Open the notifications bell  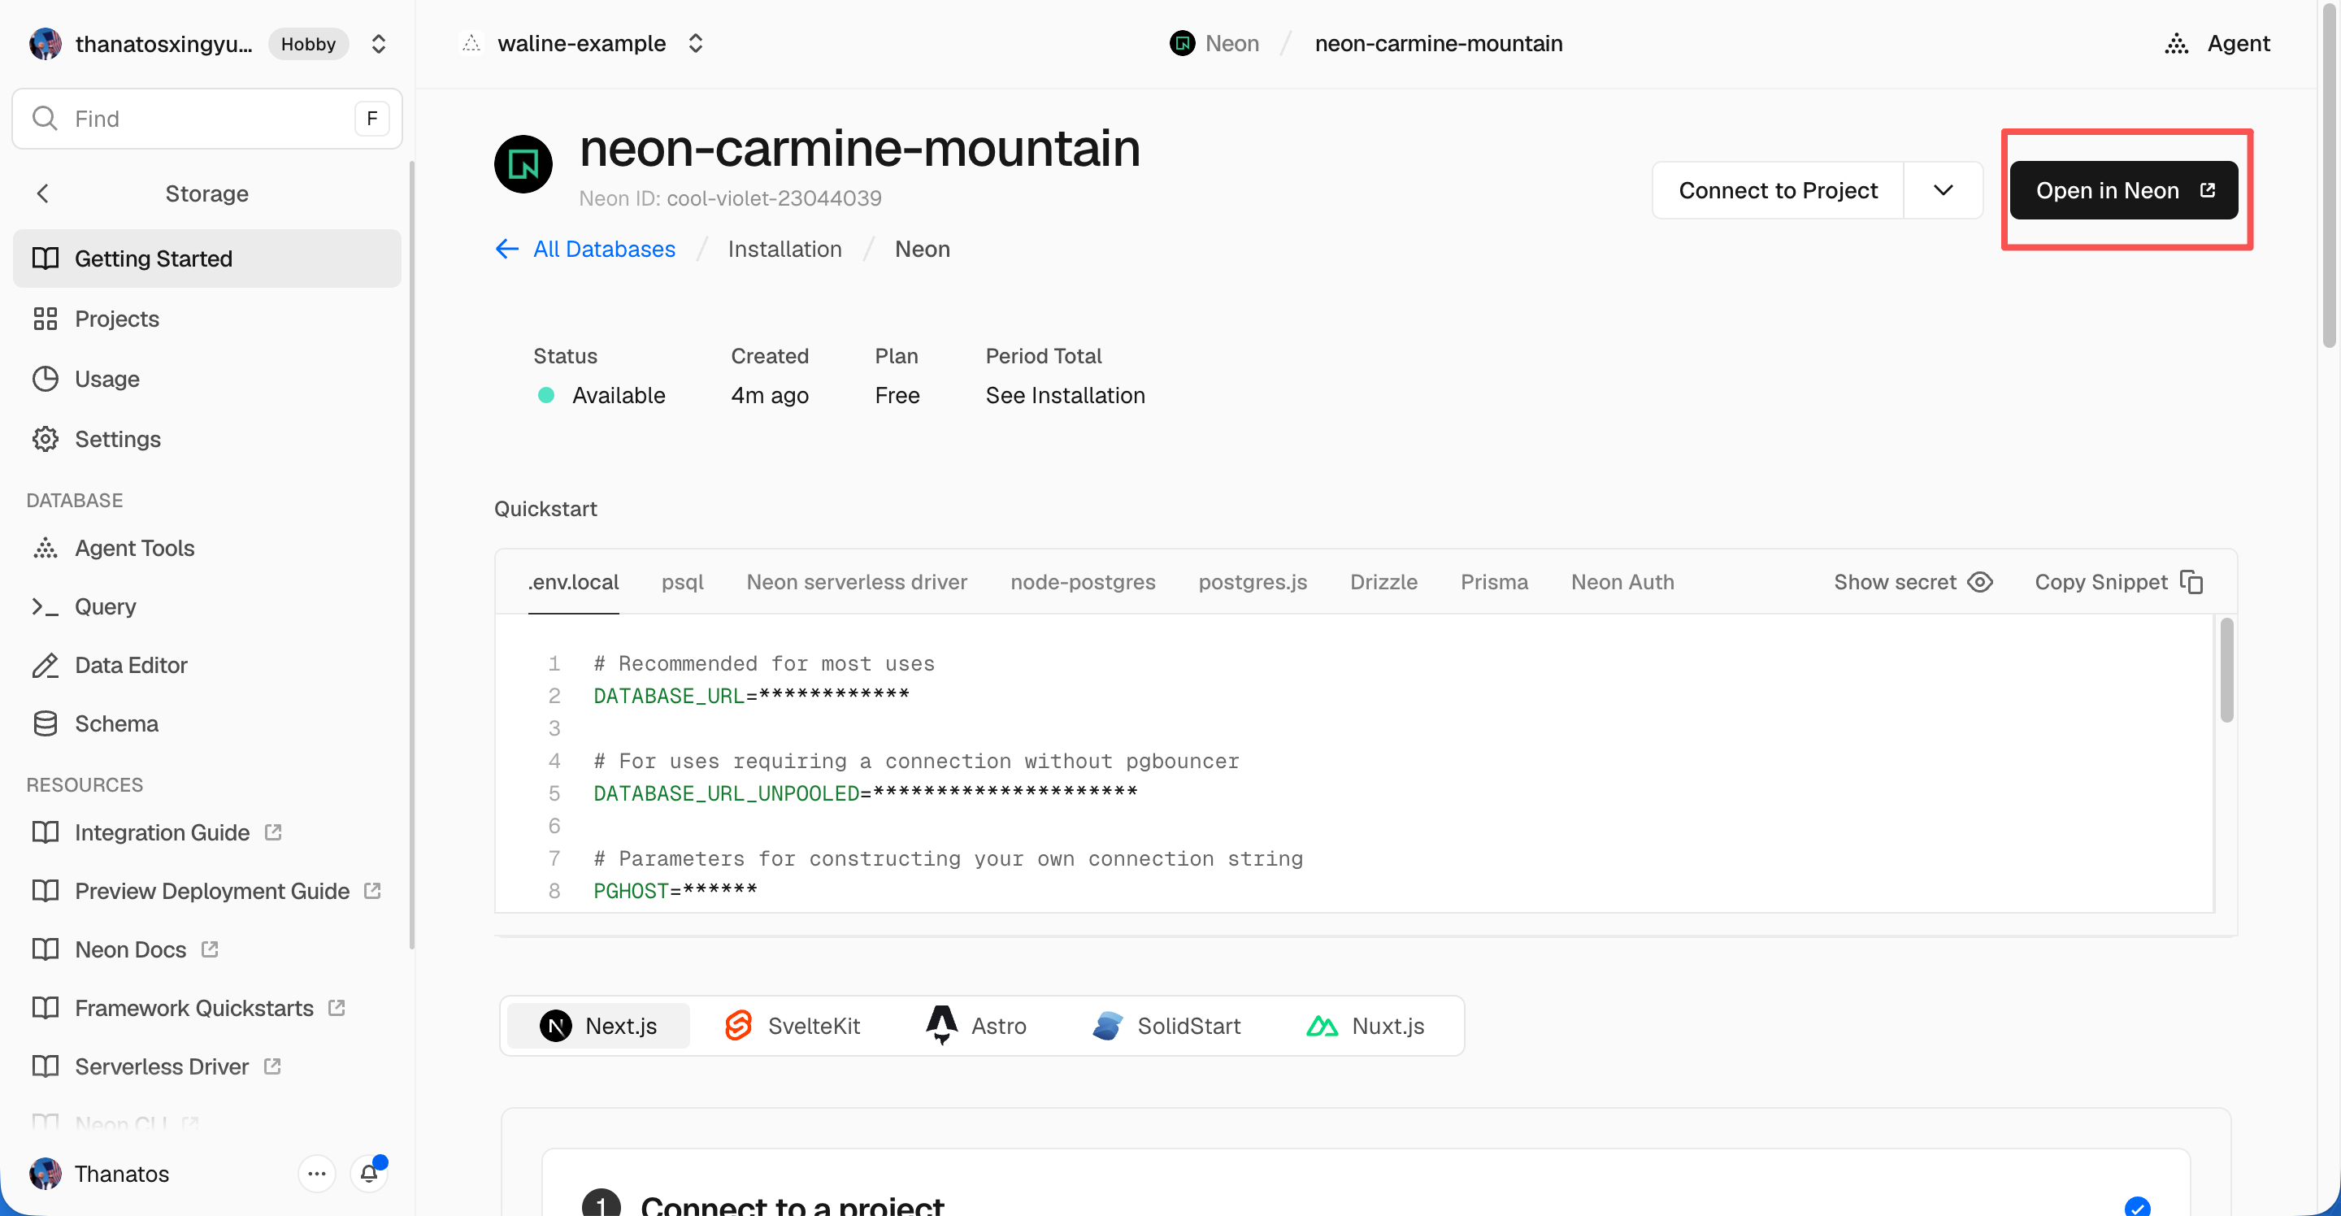click(369, 1173)
